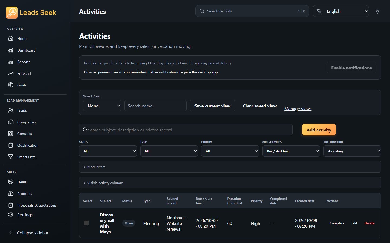Click the Goals target icon
The height and width of the screenshot is (243, 390).
(x=11, y=85)
